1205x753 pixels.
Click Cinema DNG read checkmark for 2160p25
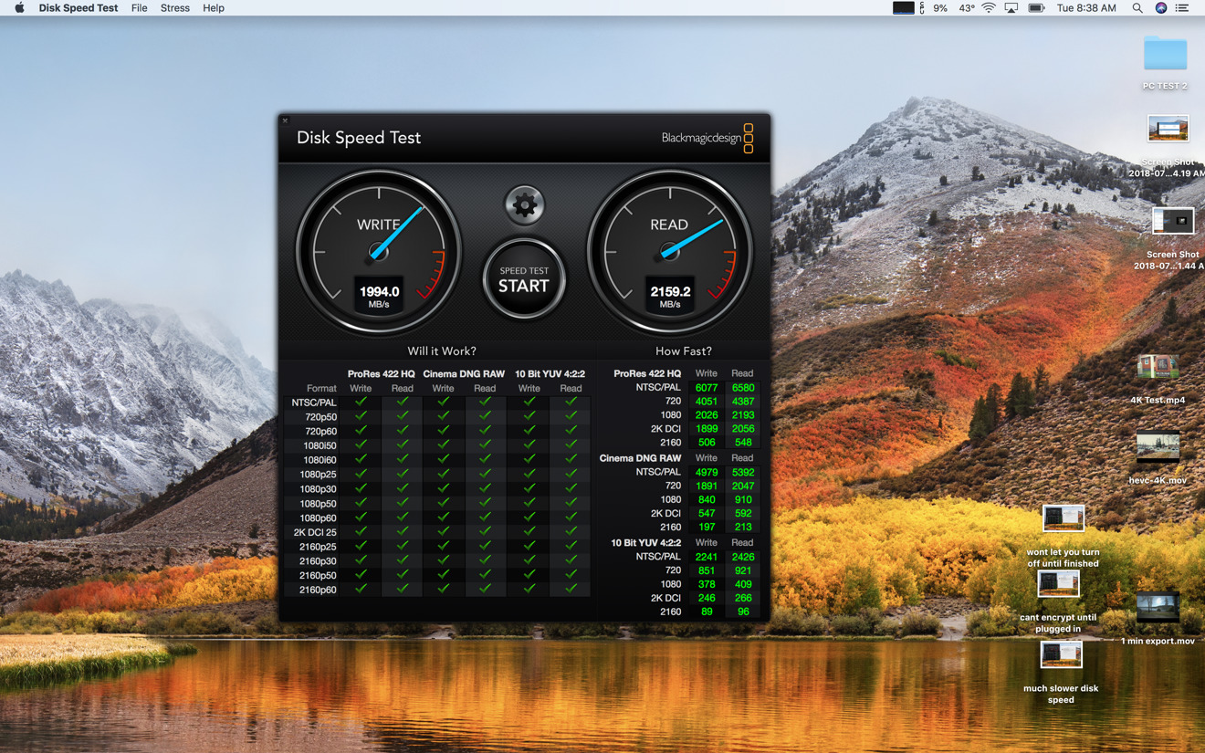tap(485, 546)
